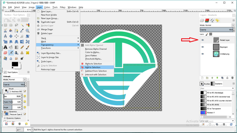Viewport: 237px width, 133px height.
Task: Raise layer with green up arrow
Action: tap(212, 78)
